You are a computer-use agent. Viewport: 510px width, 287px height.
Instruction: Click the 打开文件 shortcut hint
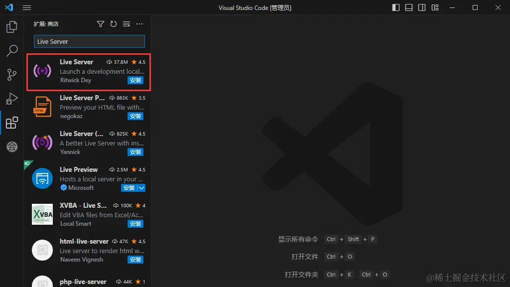tap(305, 257)
